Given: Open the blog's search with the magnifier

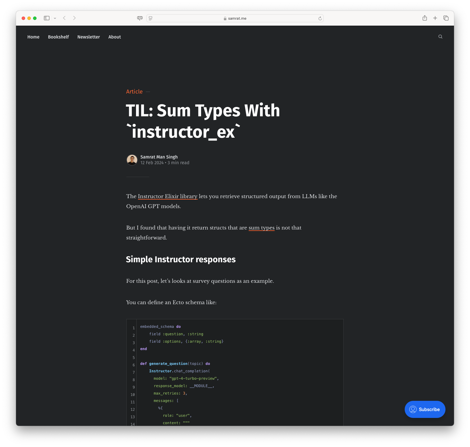Looking at the screenshot, I should [x=440, y=36].
